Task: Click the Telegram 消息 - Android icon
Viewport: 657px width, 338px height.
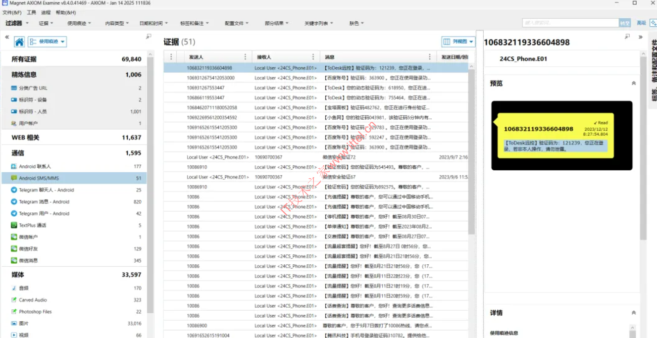Action: coord(14,202)
